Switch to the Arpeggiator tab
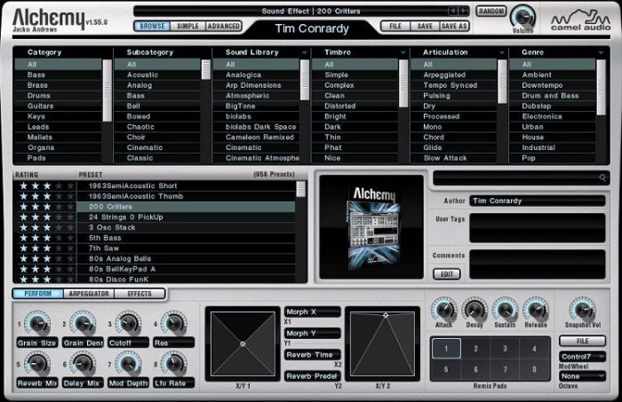This screenshot has height=402, width=622. (90, 294)
